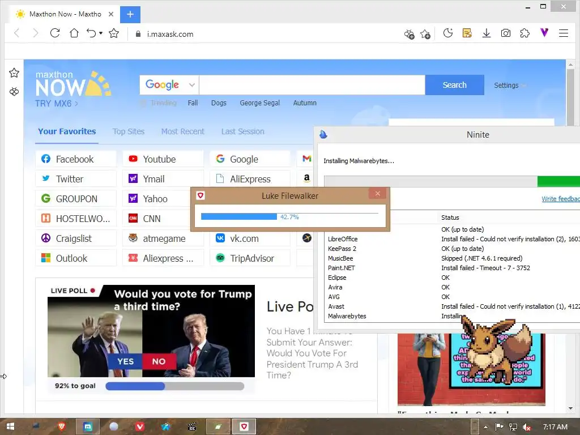Open Vivaldi from the taskbar
The image size is (580, 435).
click(x=140, y=427)
